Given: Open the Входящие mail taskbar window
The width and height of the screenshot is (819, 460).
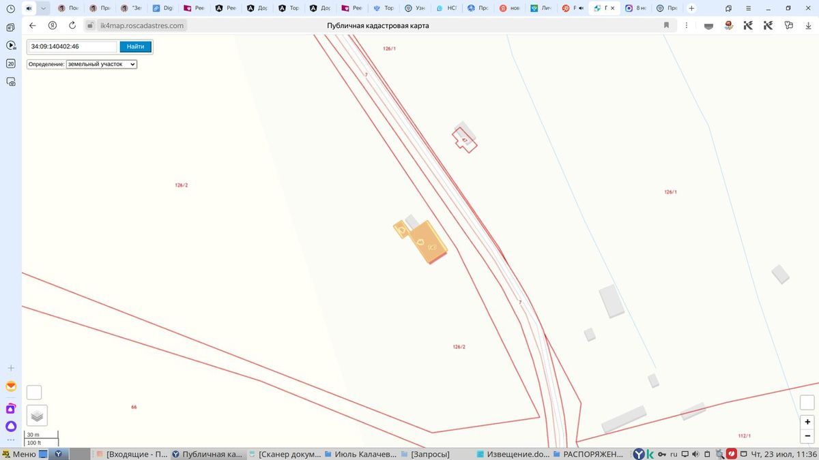Looking at the screenshot, I should [132, 454].
